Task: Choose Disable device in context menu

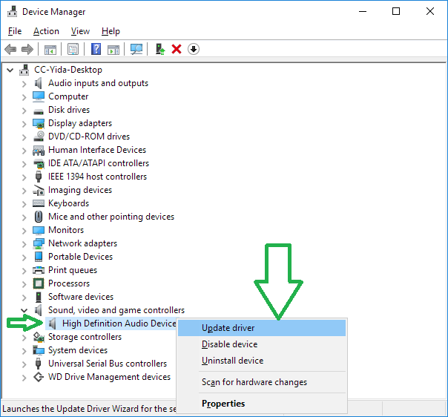Action: click(x=262, y=344)
